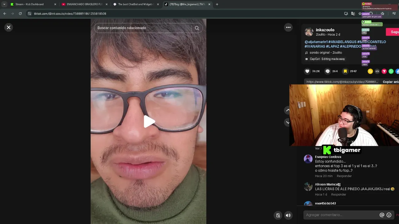
Task: Open the CapCut 'Editing made easy' link
Action: point(325,59)
